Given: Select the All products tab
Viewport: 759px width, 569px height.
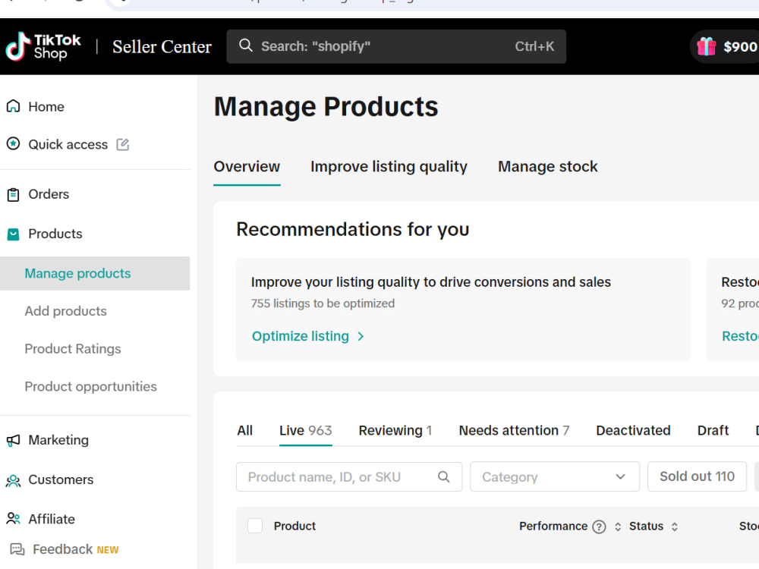Looking at the screenshot, I should pyautogui.click(x=244, y=430).
